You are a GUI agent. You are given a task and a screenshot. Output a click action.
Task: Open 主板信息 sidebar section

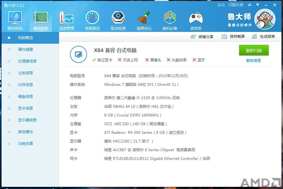tap(30, 73)
